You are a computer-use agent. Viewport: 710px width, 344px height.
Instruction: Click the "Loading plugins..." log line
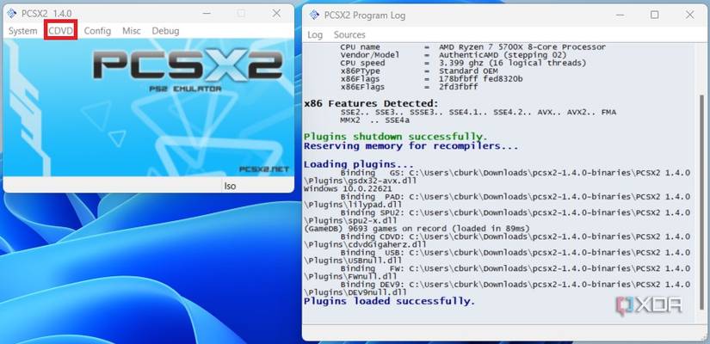(x=359, y=164)
